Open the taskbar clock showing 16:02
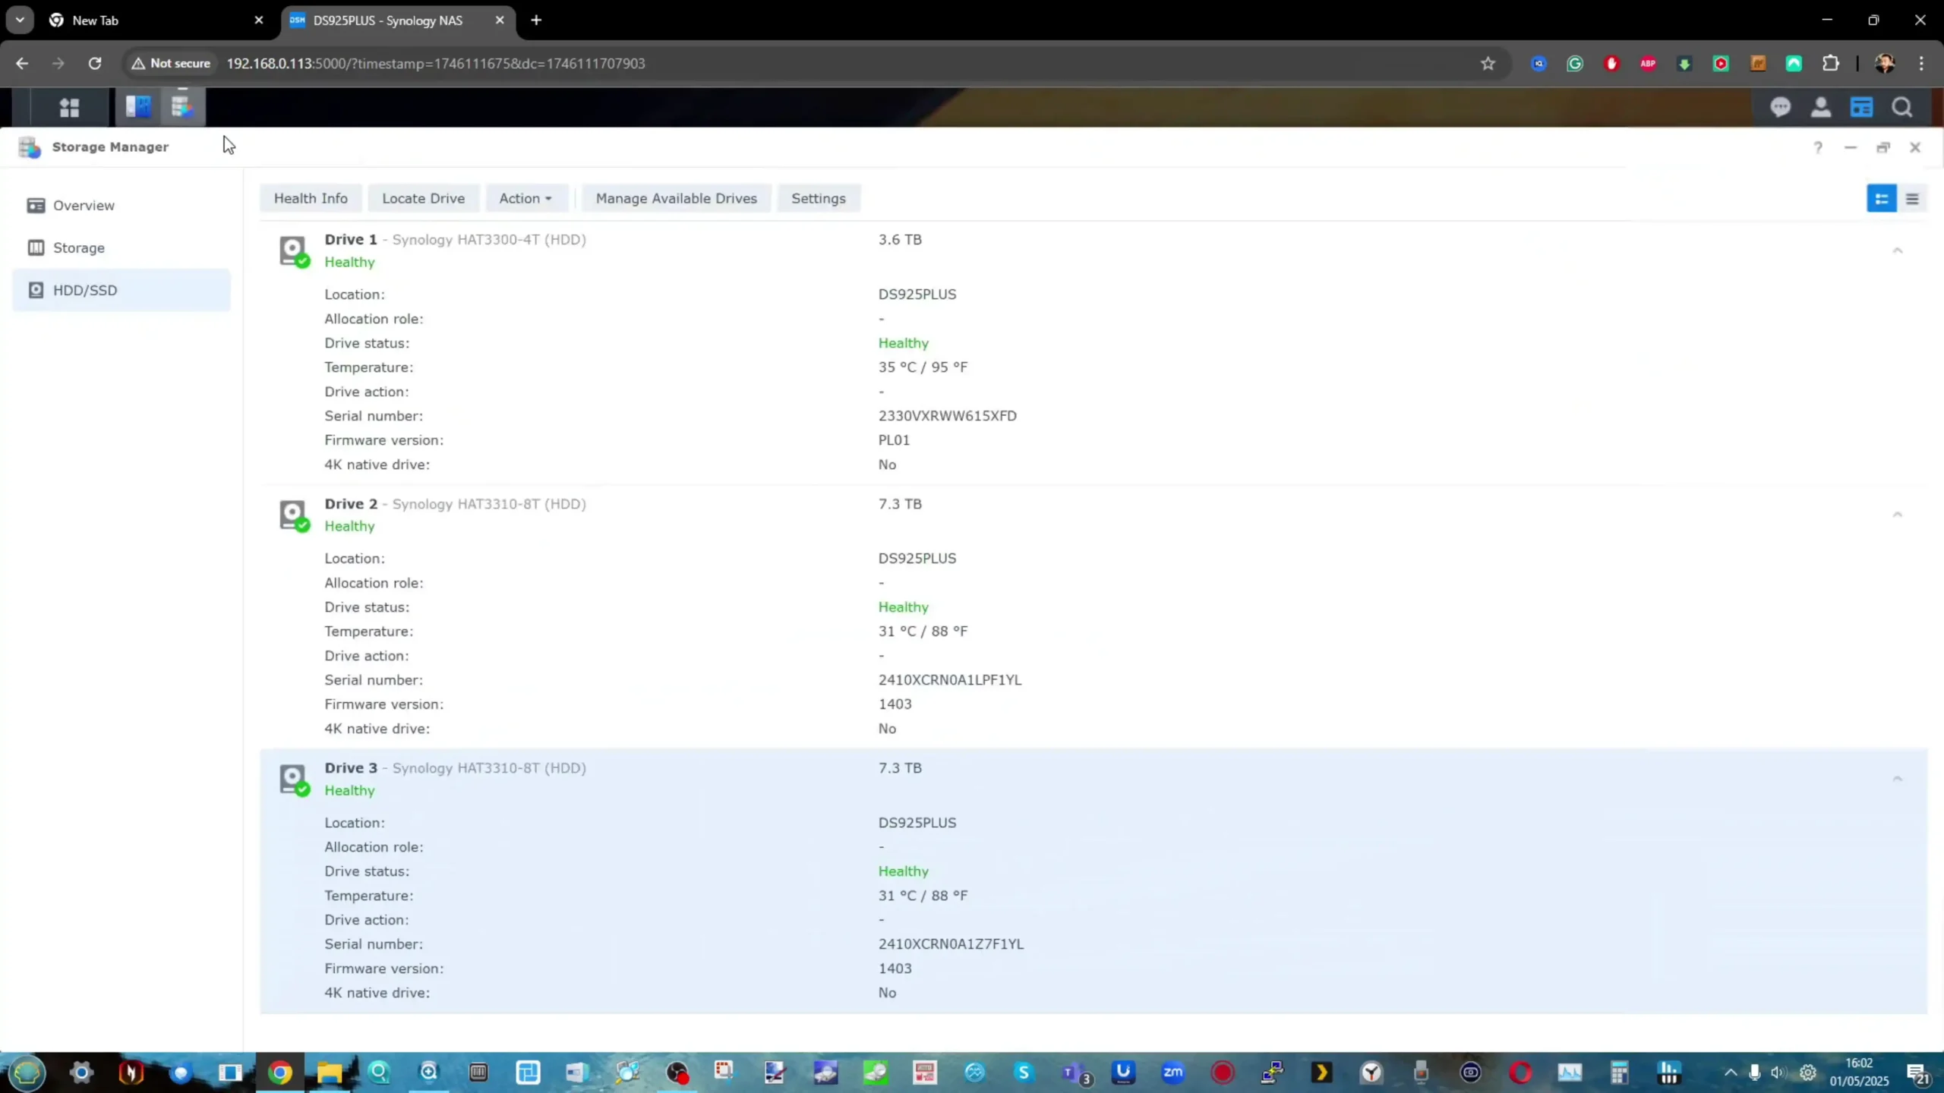 point(1859,1072)
